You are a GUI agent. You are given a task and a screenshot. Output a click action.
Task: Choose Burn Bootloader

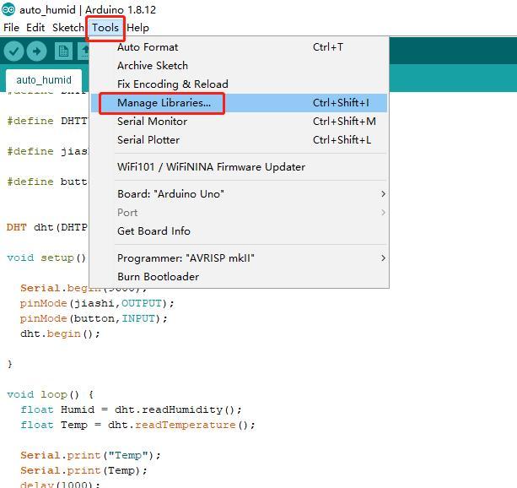[239, 276]
